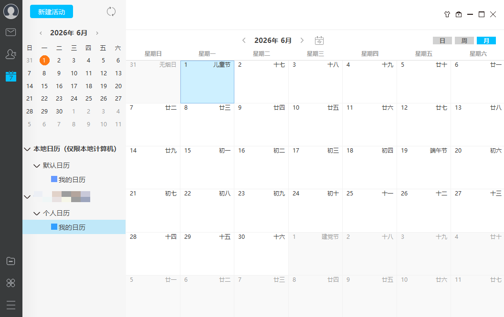Switch to month view tab 月

click(x=486, y=41)
